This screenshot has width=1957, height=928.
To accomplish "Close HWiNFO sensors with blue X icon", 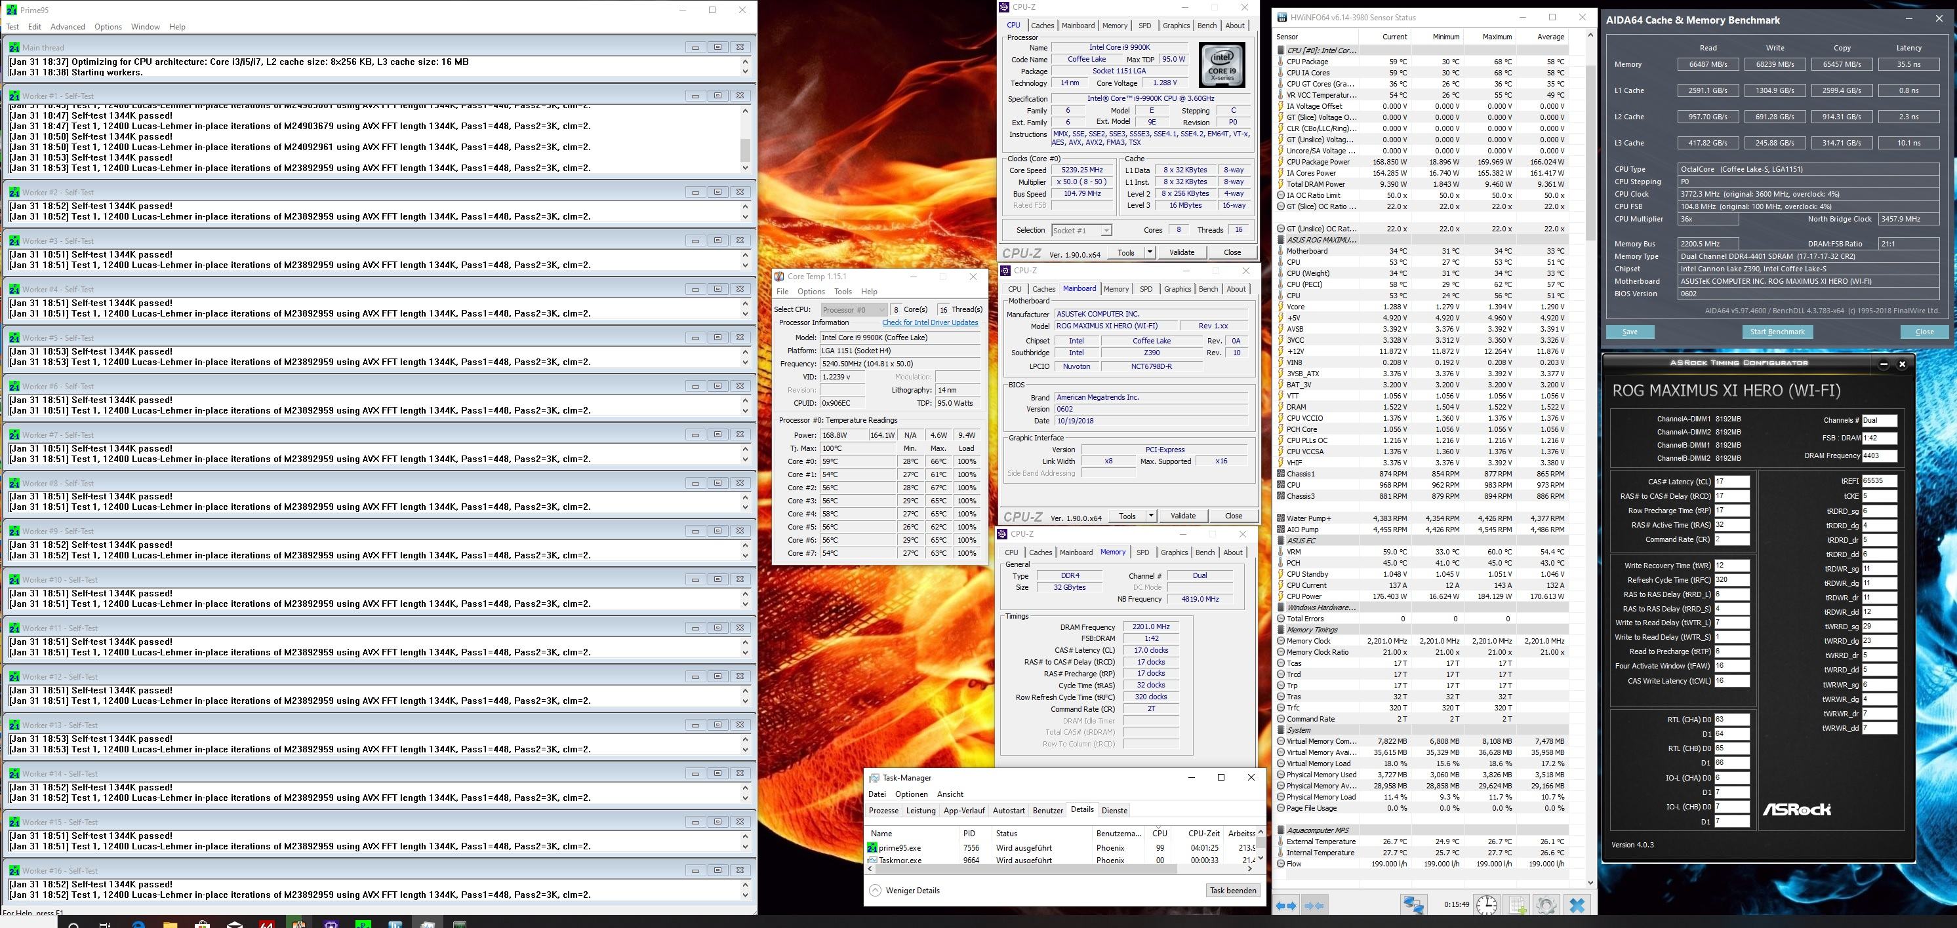I will coord(1577,905).
